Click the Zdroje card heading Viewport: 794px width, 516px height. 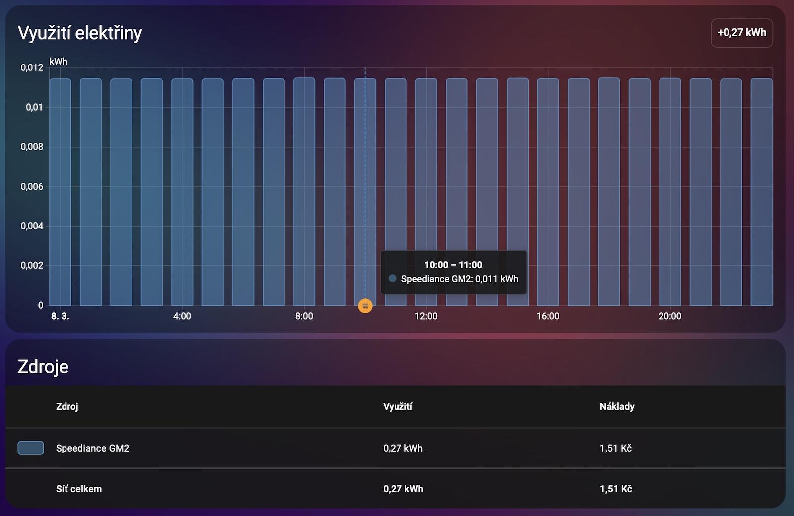click(x=43, y=367)
